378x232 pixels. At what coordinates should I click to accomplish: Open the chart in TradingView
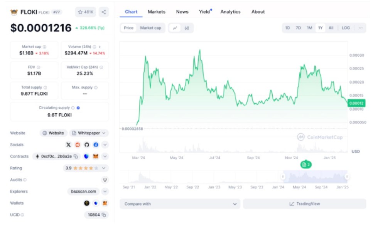pyautogui.click(x=306, y=203)
